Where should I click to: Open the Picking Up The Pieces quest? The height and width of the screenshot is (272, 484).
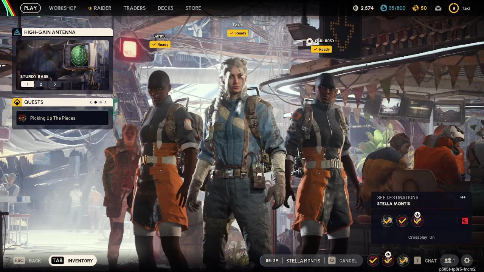tap(62, 118)
